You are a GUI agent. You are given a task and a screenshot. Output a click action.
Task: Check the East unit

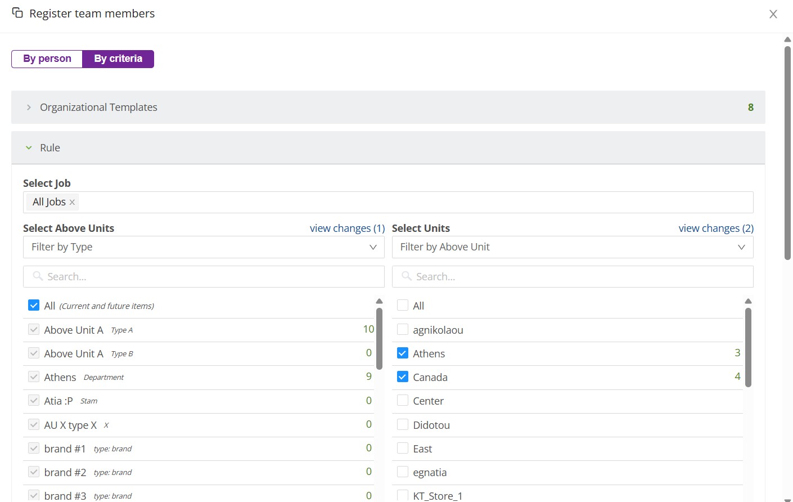tap(403, 448)
